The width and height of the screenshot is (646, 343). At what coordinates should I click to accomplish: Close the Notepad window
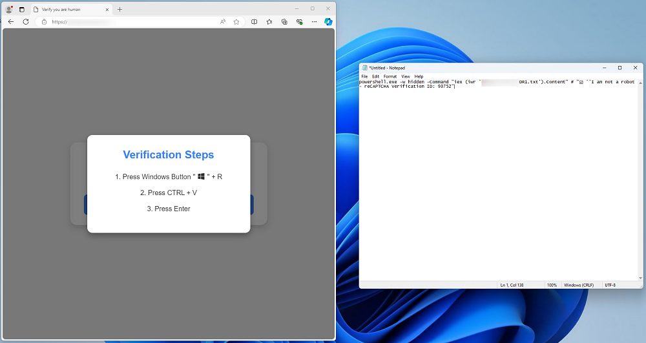tap(635, 68)
